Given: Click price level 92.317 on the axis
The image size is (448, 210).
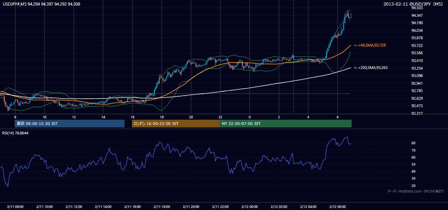Looking at the screenshot, I should tap(417, 113).
